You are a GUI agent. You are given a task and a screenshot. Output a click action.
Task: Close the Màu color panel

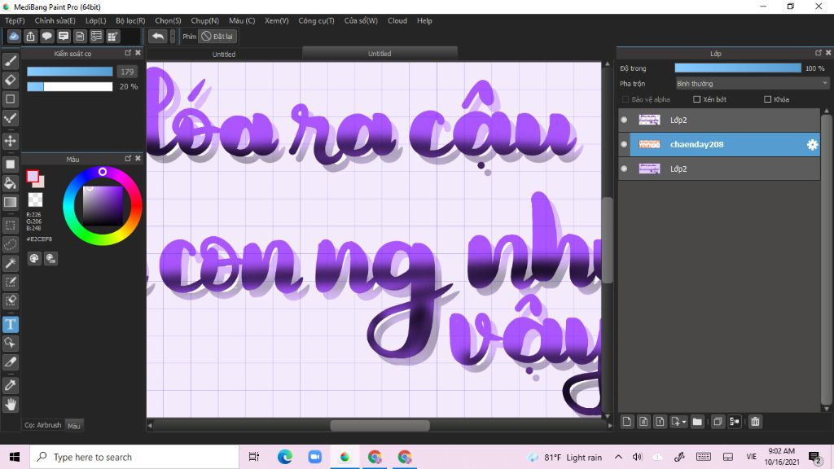coord(138,159)
